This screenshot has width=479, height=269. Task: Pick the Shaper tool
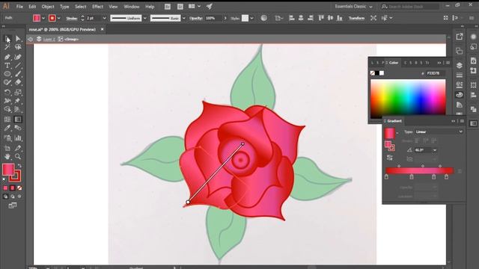pyautogui.click(x=7, y=82)
